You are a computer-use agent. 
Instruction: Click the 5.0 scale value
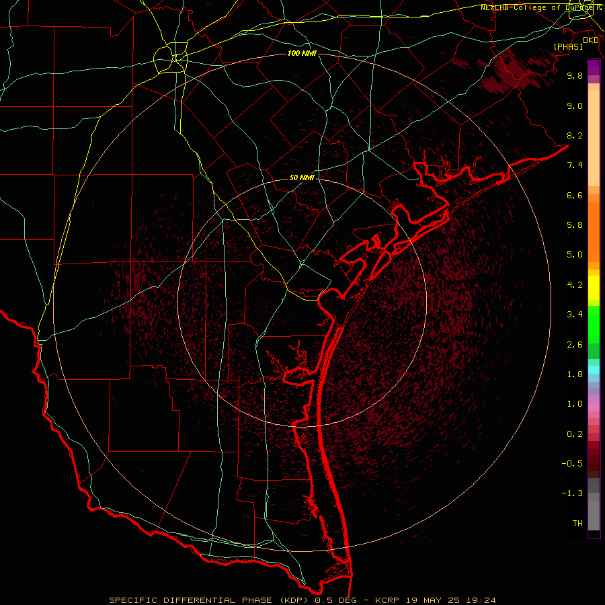(x=575, y=255)
